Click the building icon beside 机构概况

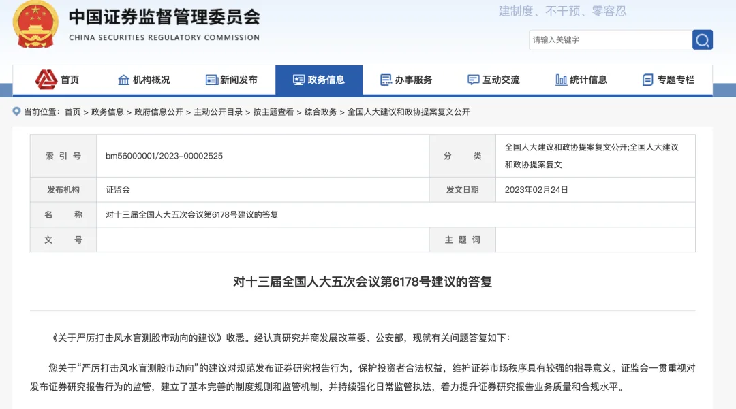point(123,80)
